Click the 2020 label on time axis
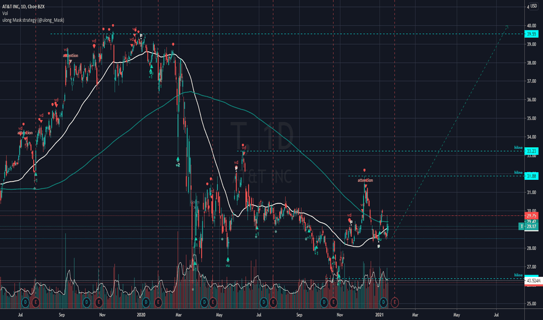Image resolution: width=543 pixels, height=320 pixels. click(141, 315)
